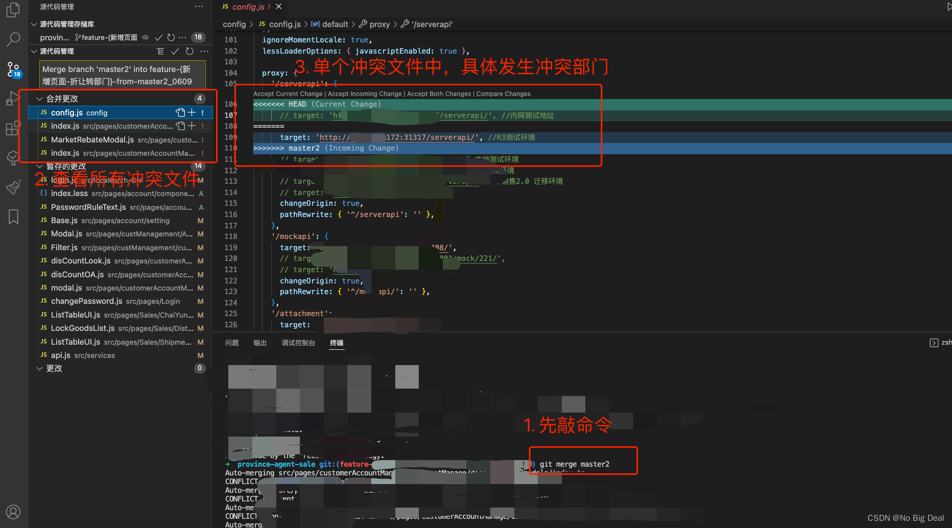This screenshot has height=528, width=952.
Task: Stage index.js customerAcco... with plus icon
Action: click(x=192, y=126)
